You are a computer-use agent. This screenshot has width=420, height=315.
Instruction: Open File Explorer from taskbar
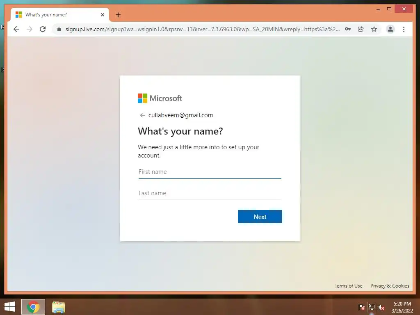point(58,307)
